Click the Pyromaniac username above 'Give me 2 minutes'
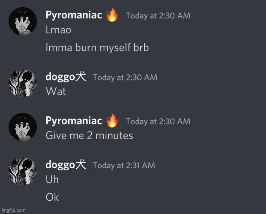 74,121
